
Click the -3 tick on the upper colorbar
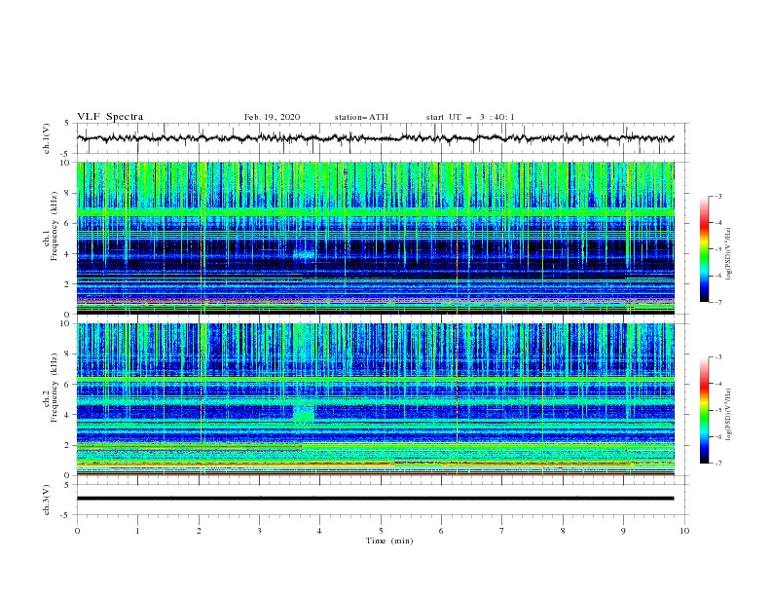[718, 196]
